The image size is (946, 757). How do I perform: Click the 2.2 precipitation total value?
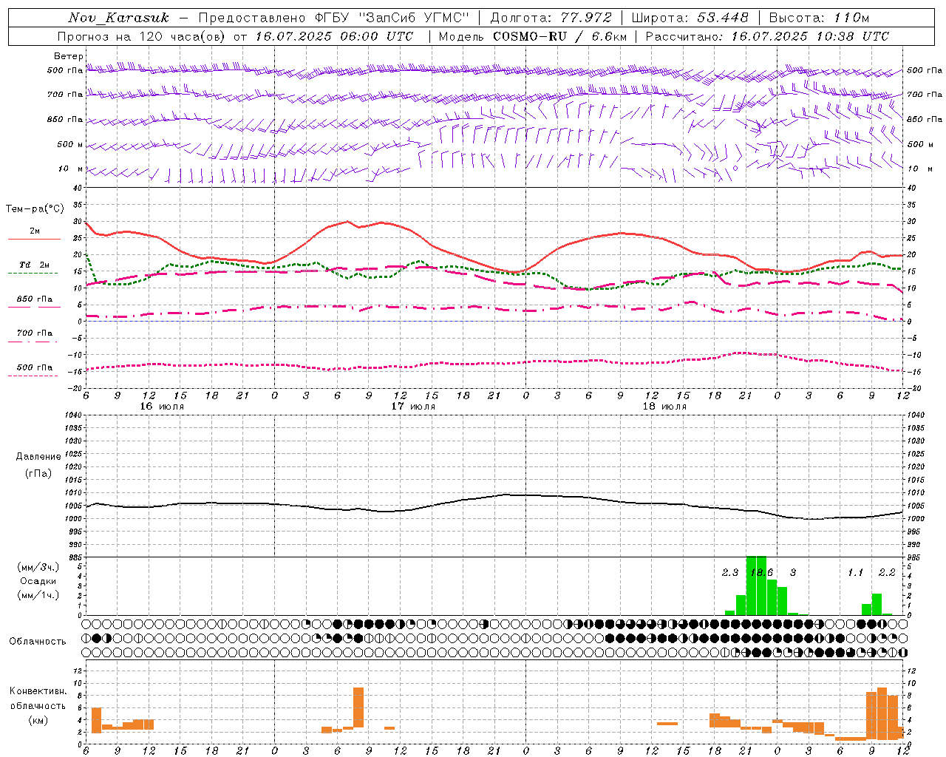[x=887, y=573]
